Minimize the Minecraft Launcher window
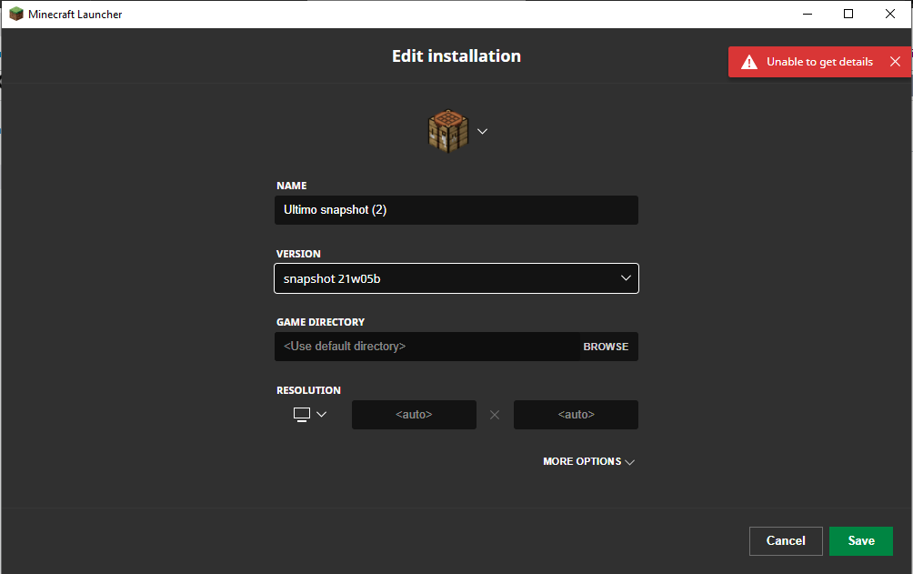 pyautogui.click(x=807, y=14)
